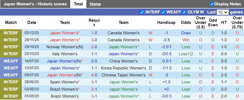This screenshot has width=244, height=100.
Task: Toggle the Display Notes checkbox
Action: [212, 4]
